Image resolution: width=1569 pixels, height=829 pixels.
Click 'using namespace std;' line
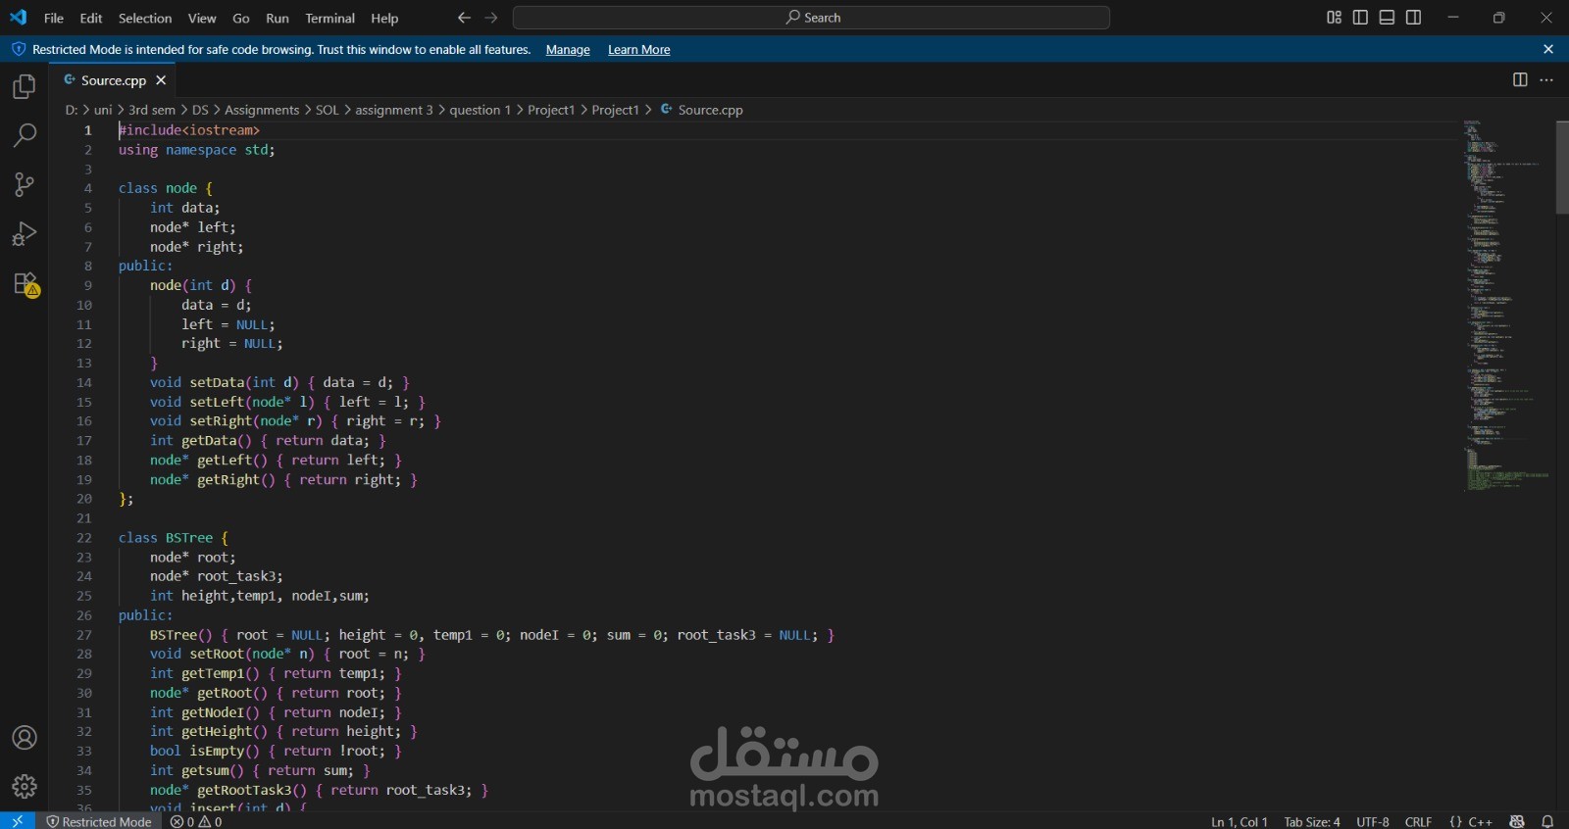(197, 150)
